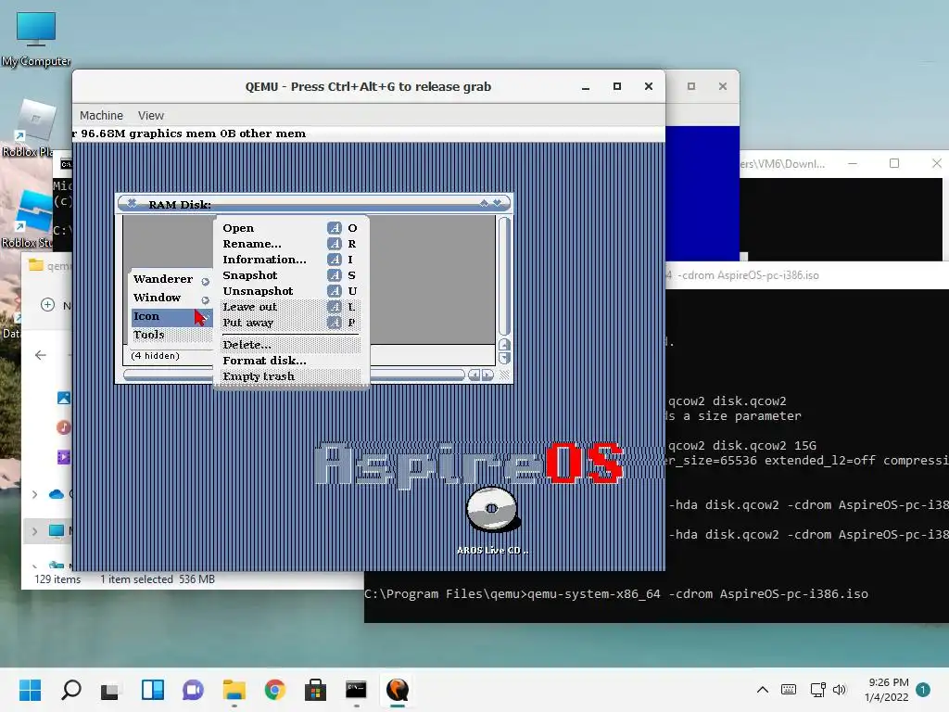Open the QEMU Machine menu
The height and width of the screenshot is (712, 949).
click(101, 116)
